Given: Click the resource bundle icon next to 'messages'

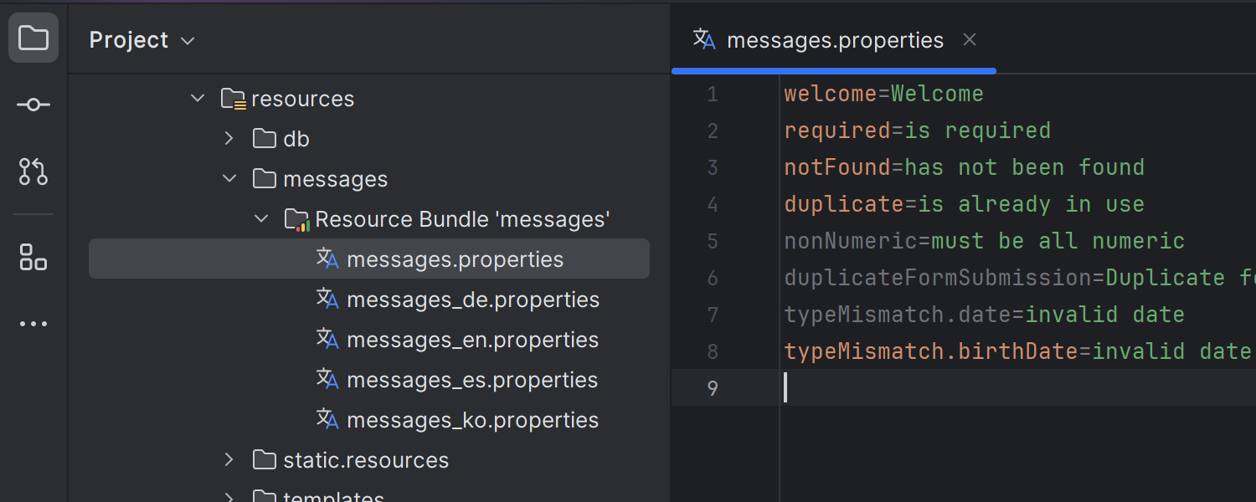Looking at the screenshot, I should tap(296, 218).
